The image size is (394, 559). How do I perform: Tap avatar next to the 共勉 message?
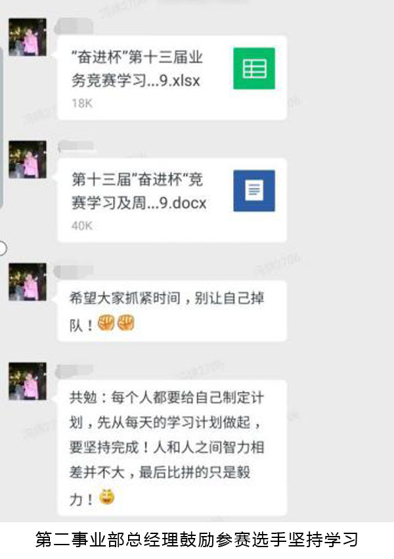(28, 381)
